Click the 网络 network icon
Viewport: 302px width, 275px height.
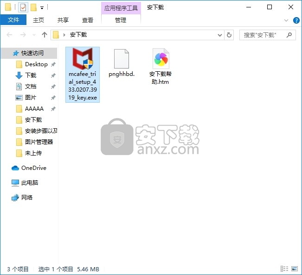point(15,198)
